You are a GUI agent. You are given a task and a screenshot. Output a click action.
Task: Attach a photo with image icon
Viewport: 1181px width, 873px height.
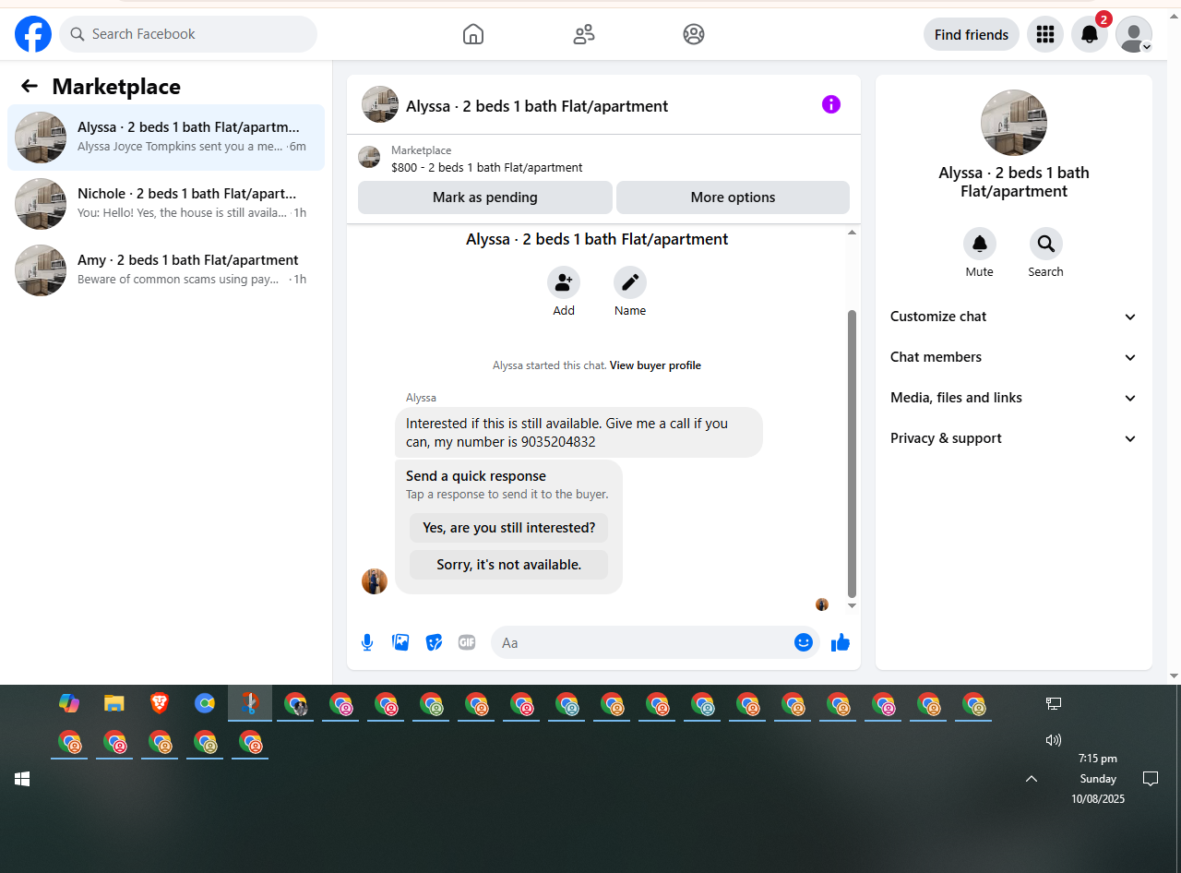[x=400, y=642]
